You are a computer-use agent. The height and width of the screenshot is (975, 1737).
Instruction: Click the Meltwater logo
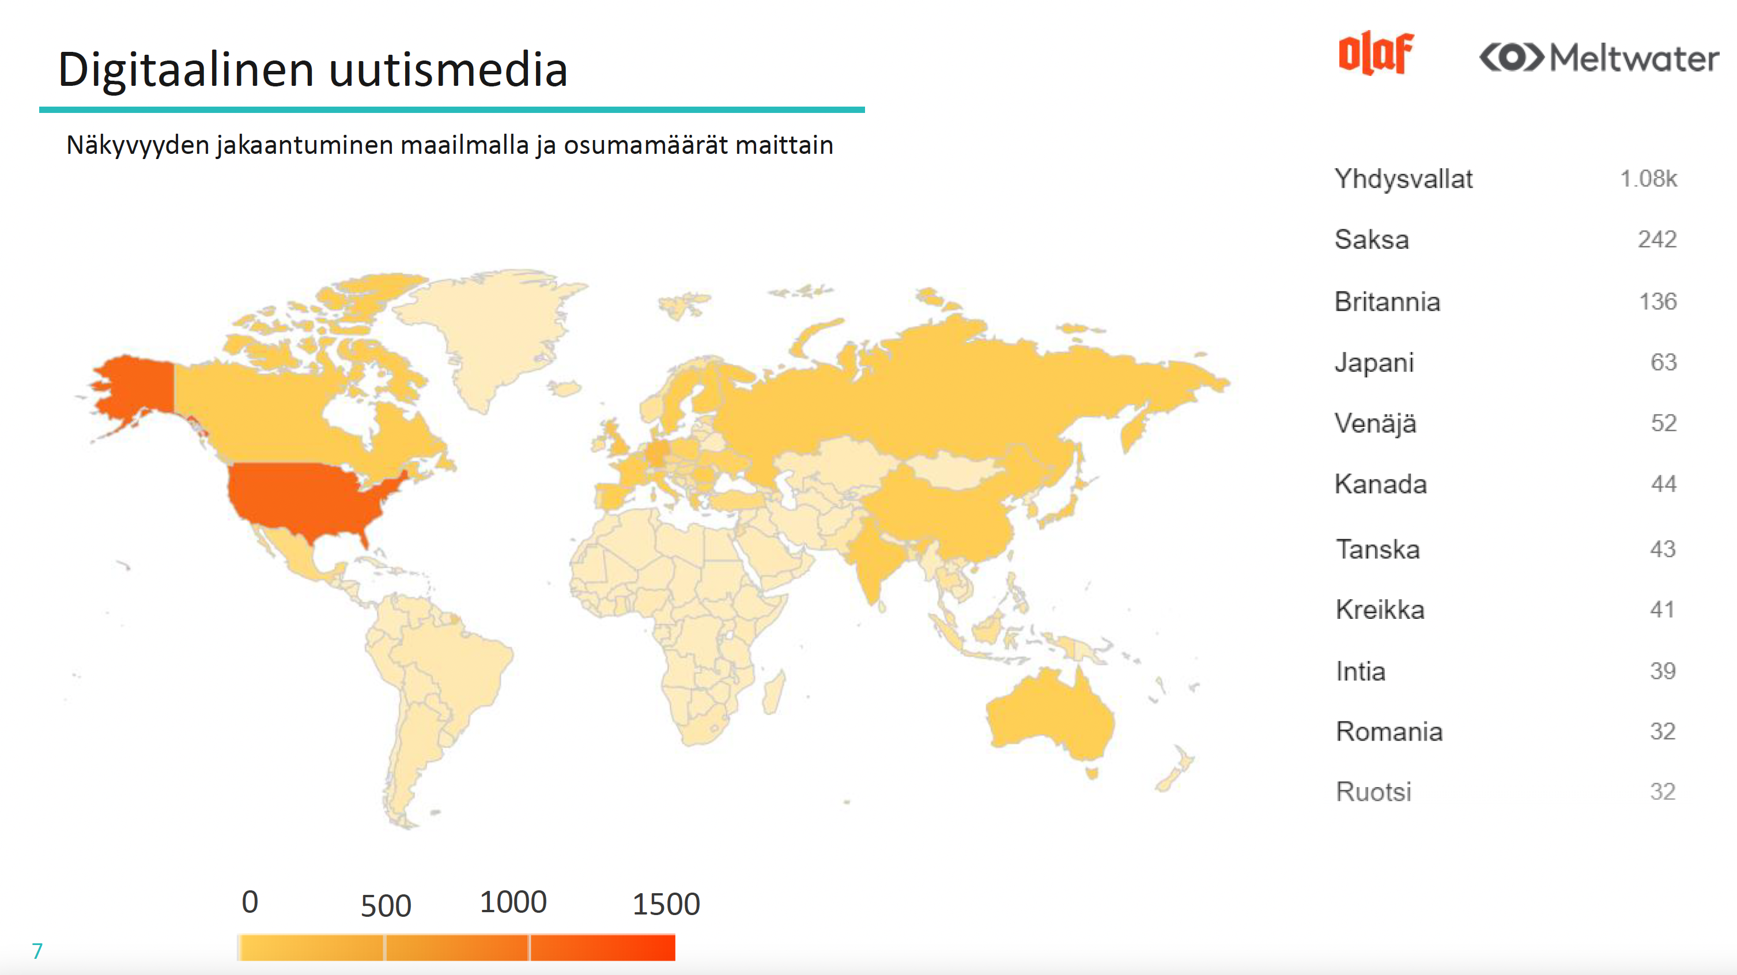1599,57
